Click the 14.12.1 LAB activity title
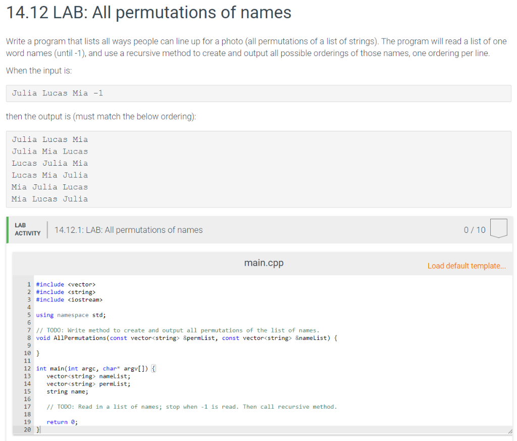 tap(128, 230)
